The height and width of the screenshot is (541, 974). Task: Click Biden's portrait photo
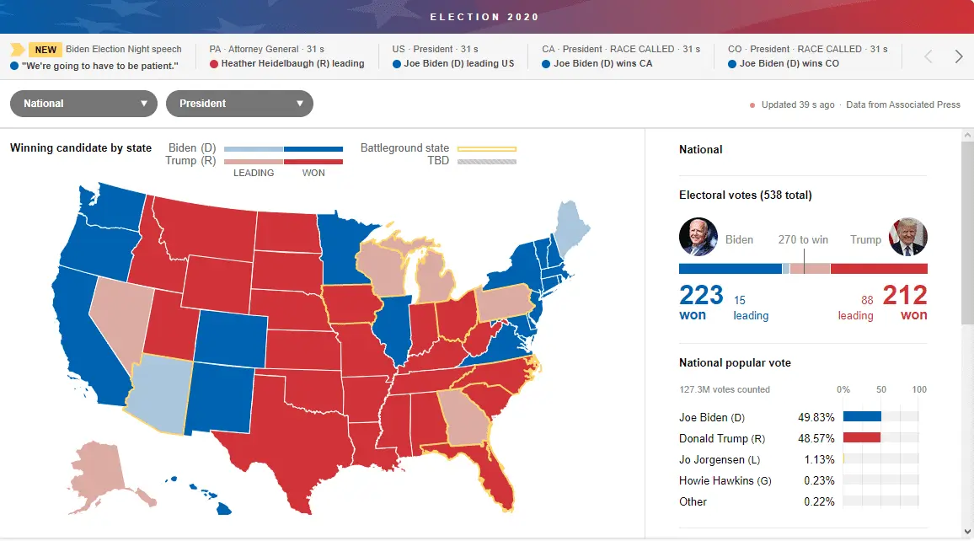coord(698,237)
